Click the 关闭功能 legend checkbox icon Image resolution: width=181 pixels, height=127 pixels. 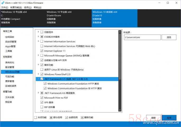point(36,117)
